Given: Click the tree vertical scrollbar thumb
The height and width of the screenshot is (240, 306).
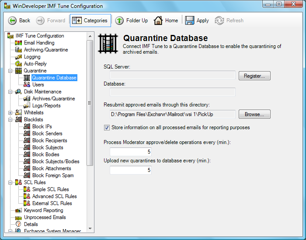Looking at the screenshot, I should tap(90, 103).
